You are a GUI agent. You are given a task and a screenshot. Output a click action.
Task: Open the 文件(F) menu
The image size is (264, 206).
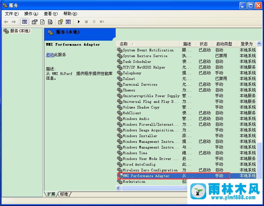(x=12, y=14)
